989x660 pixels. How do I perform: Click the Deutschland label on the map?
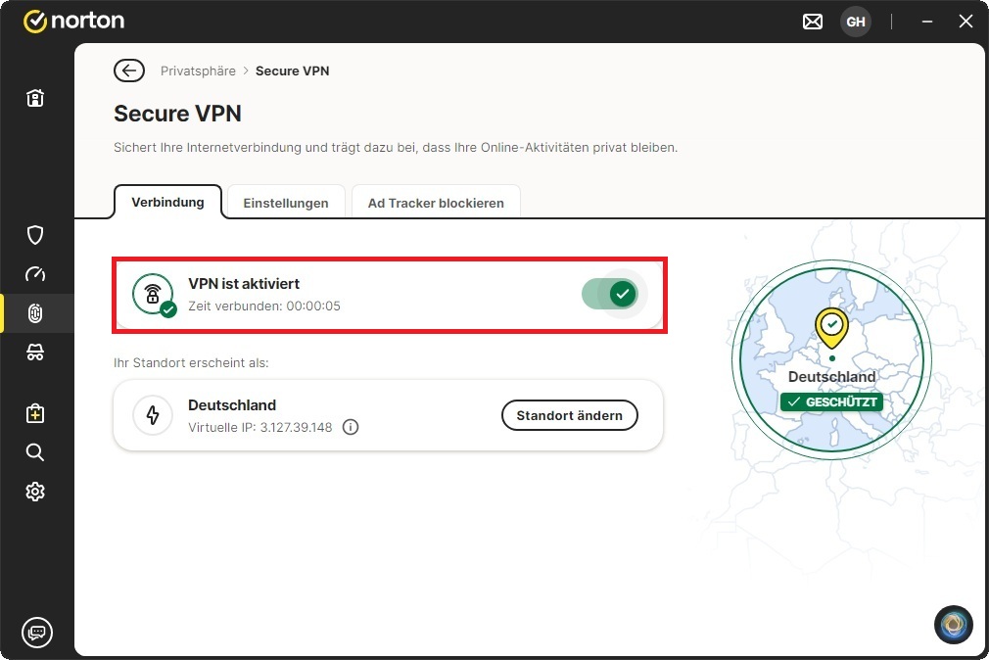pos(832,377)
